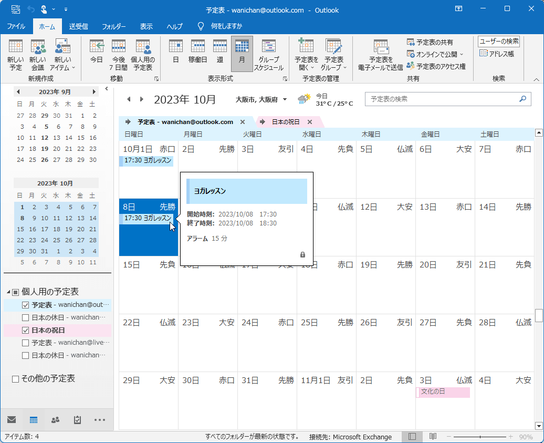The width and height of the screenshot is (544, 443).
Task: Check the その他の予定表 group box
Action: 15,379
